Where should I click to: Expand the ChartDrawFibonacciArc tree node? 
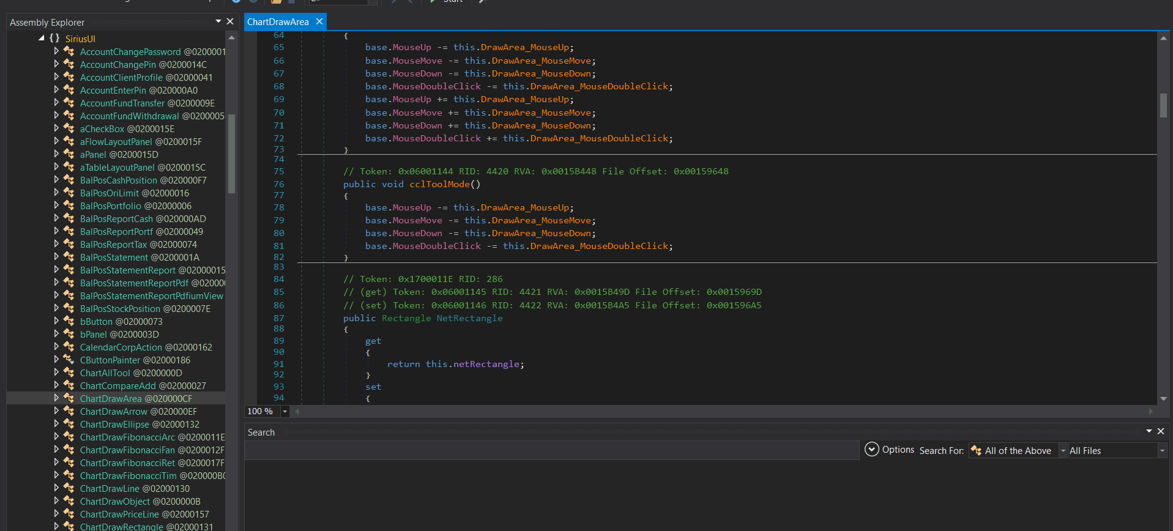[x=56, y=436]
